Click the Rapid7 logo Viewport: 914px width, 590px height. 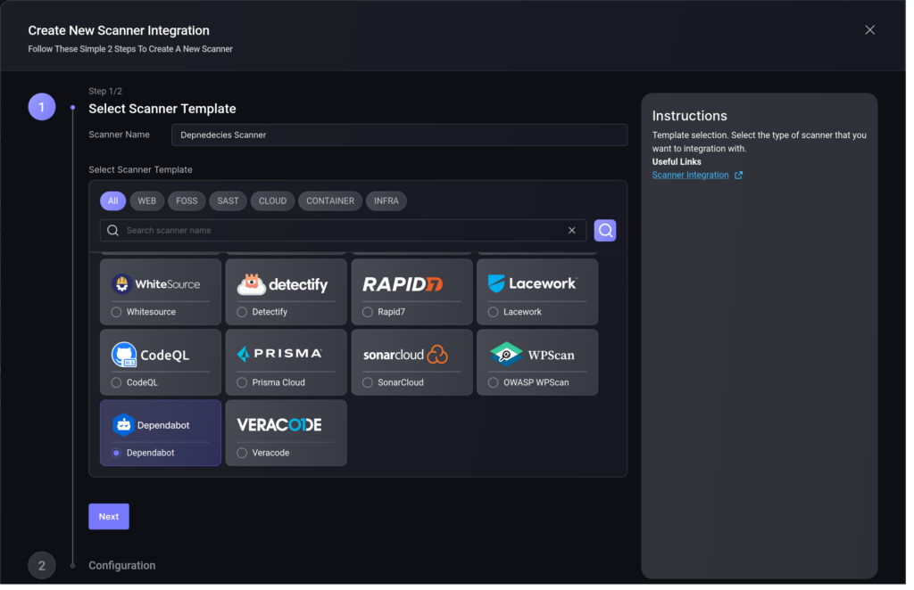pyautogui.click(x=403, y=284)
